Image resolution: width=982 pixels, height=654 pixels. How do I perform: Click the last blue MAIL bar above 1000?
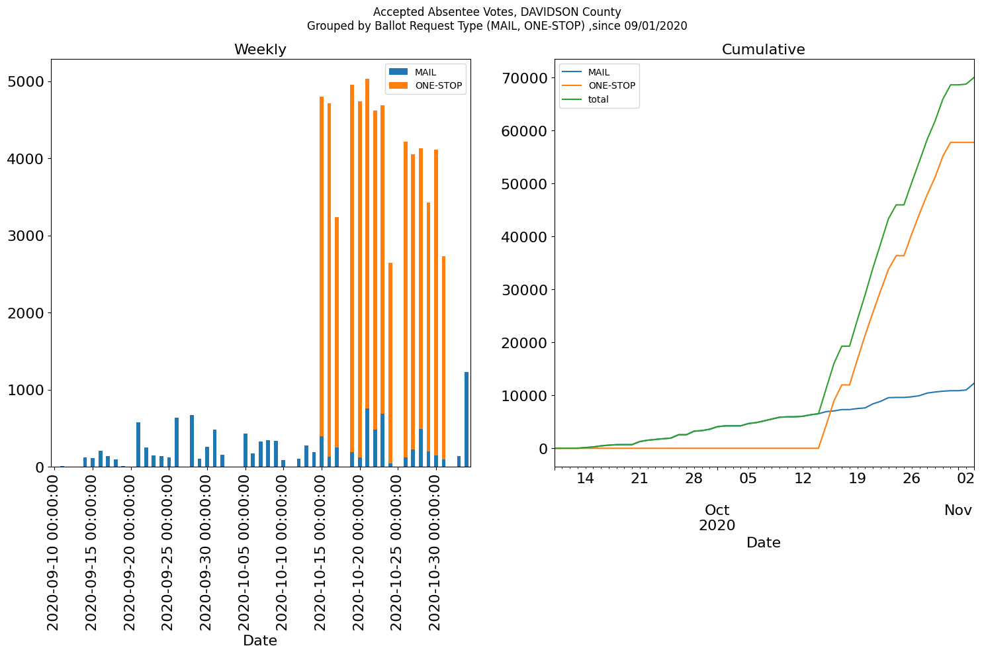(x=467, y=419)
